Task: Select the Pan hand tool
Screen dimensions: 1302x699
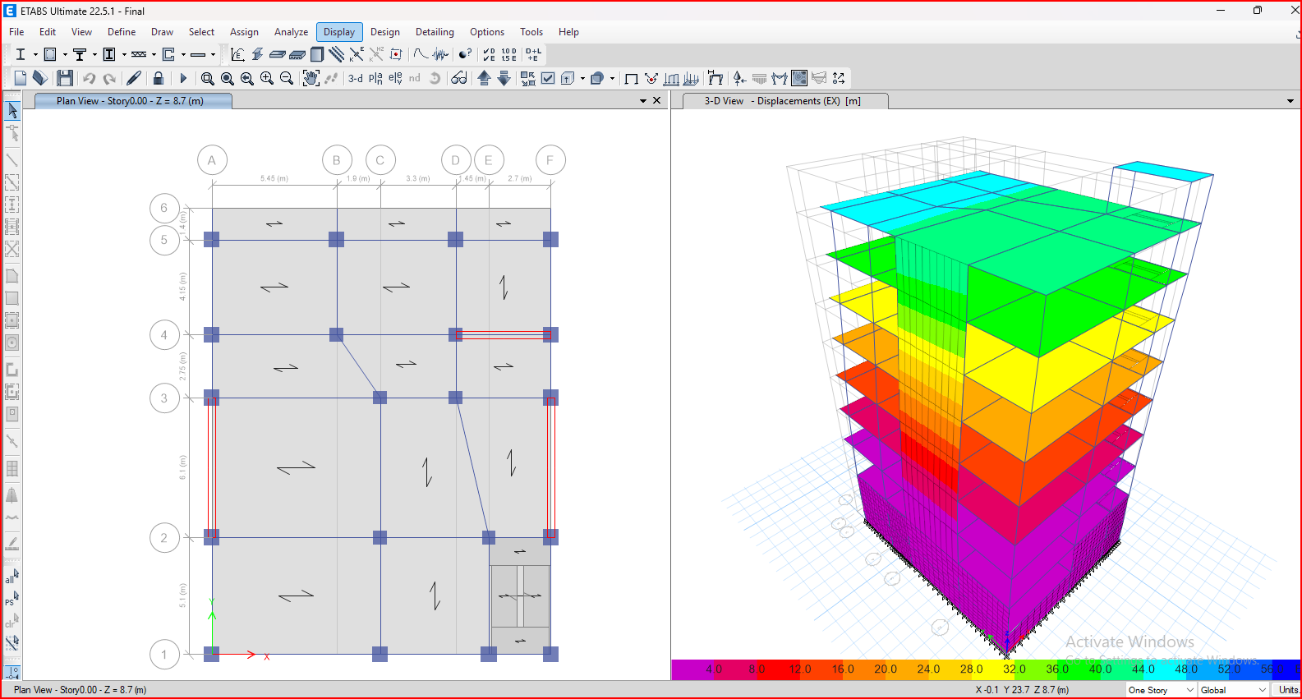Action: coord(311,78)
